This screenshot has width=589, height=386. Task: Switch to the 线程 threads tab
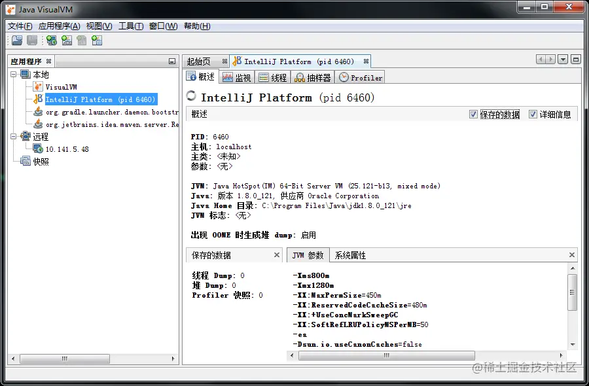tap(273, 78)
